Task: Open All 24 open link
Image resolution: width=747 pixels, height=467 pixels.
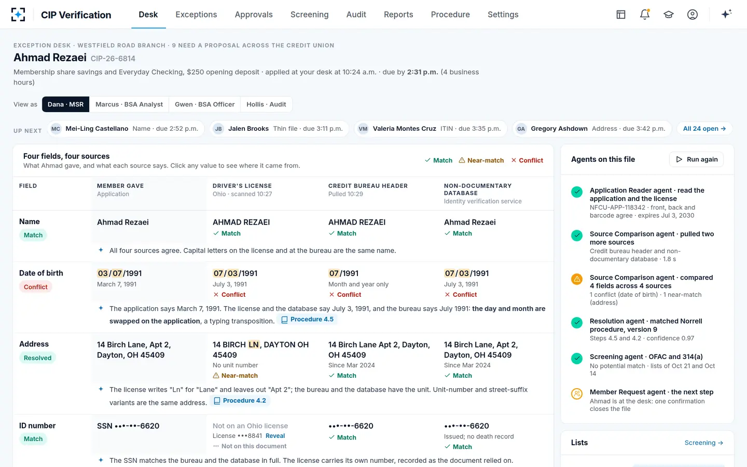Action: (x=704, y=129)
